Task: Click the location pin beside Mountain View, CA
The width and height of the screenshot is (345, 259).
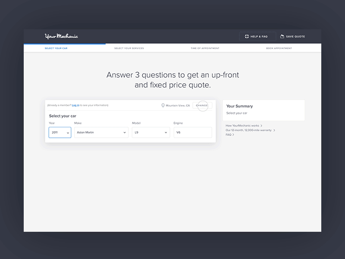Action: 163,105
